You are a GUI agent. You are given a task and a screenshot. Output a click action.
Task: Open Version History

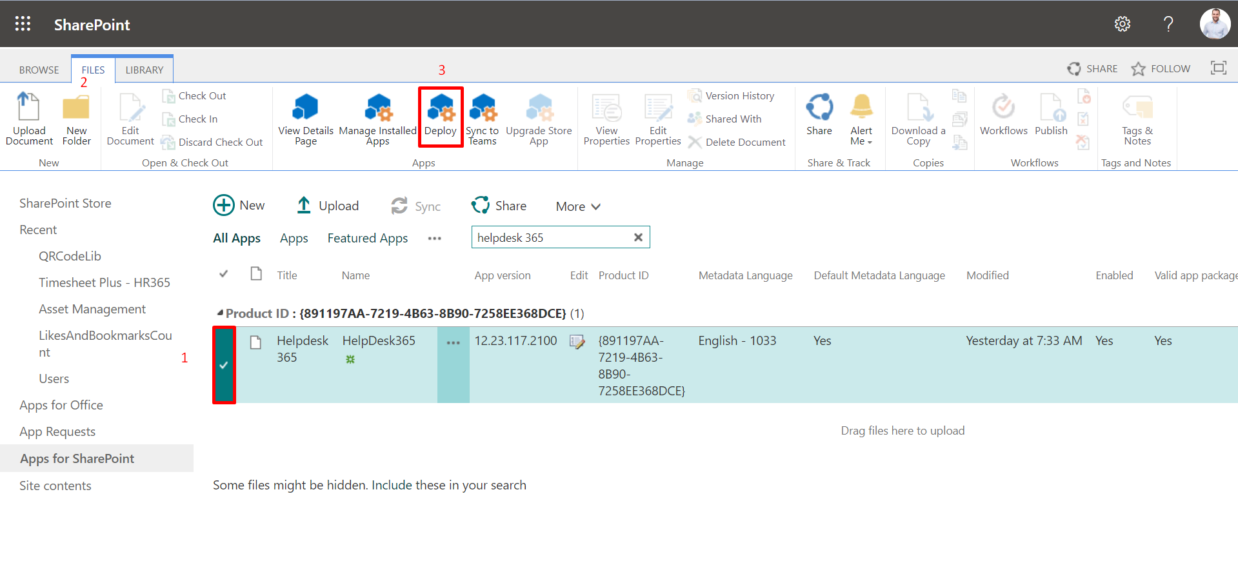[731, 96]
